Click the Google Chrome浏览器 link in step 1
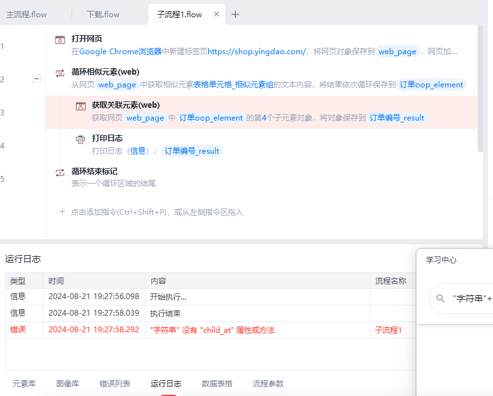Screen dimensions: 493x396 (121, 52)
